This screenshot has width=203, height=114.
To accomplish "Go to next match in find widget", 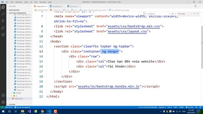I will pyautogui.click(x=192, y=14).
